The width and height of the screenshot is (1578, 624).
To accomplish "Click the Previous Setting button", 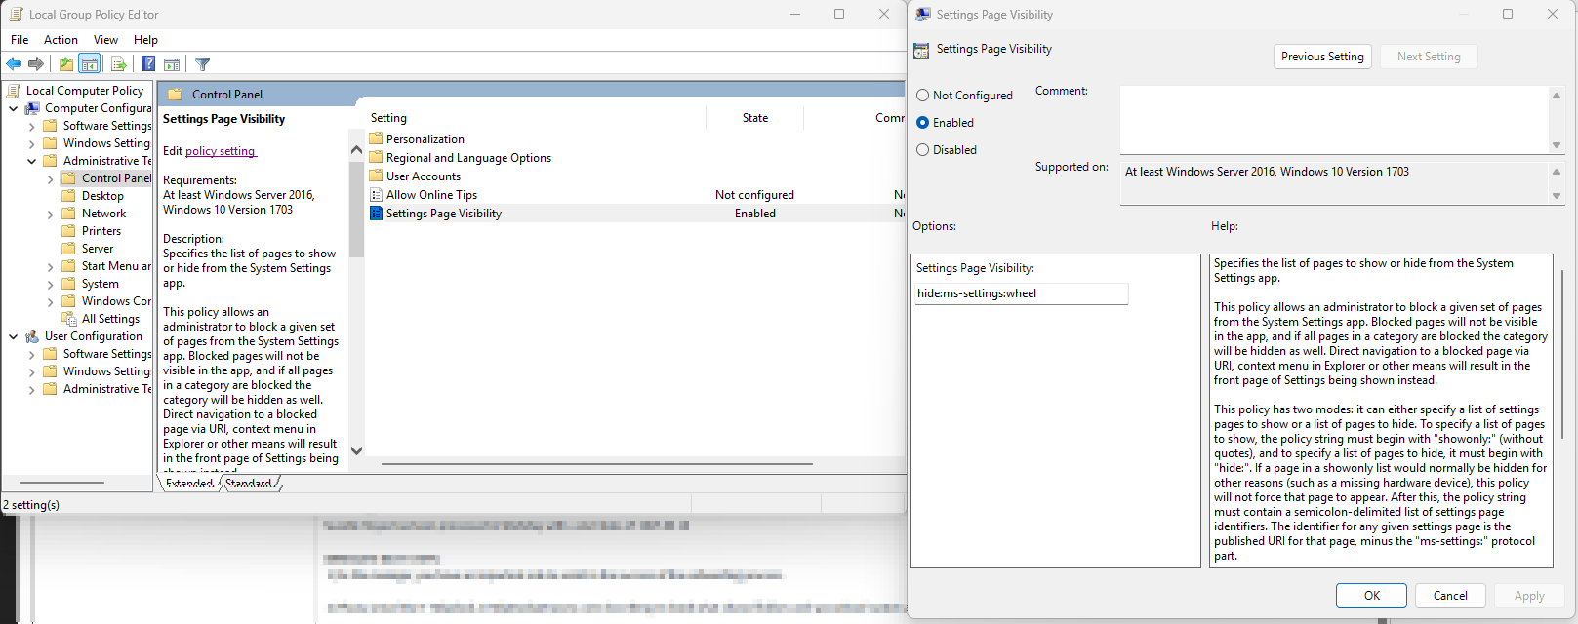I will [x=1322, y=57].
